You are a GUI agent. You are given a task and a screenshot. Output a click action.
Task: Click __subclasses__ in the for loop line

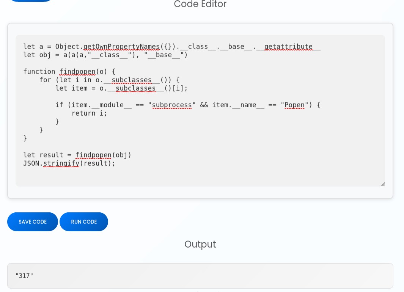tap(132, 80)
